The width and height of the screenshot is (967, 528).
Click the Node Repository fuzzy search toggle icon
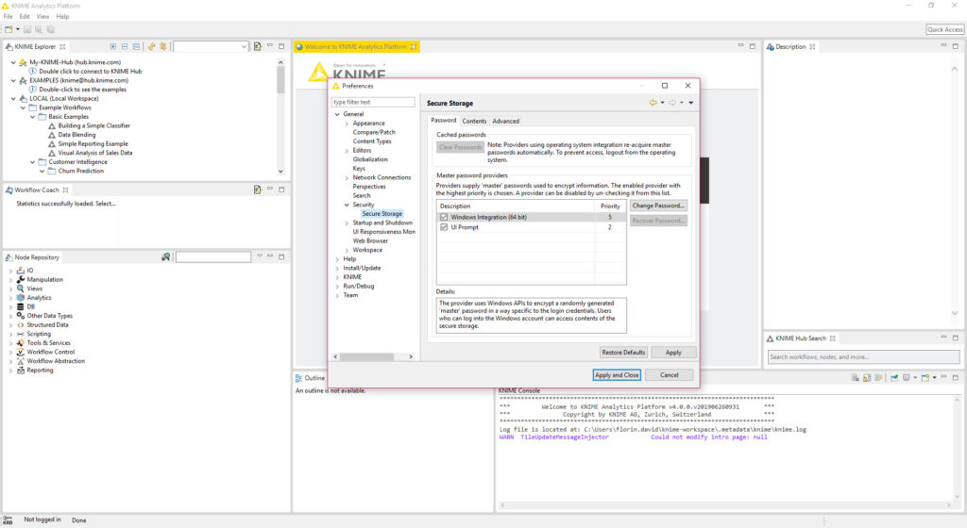coord(166,256)
